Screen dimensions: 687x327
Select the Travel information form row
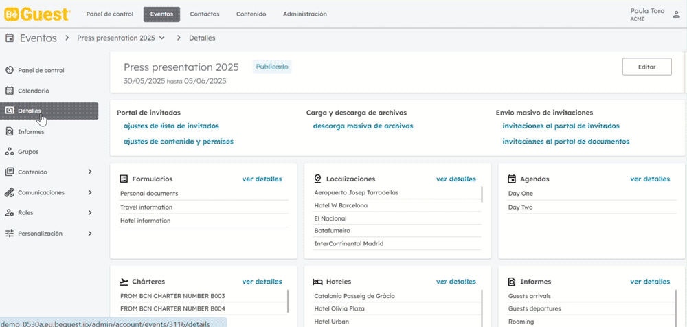(x=204, y=207)
